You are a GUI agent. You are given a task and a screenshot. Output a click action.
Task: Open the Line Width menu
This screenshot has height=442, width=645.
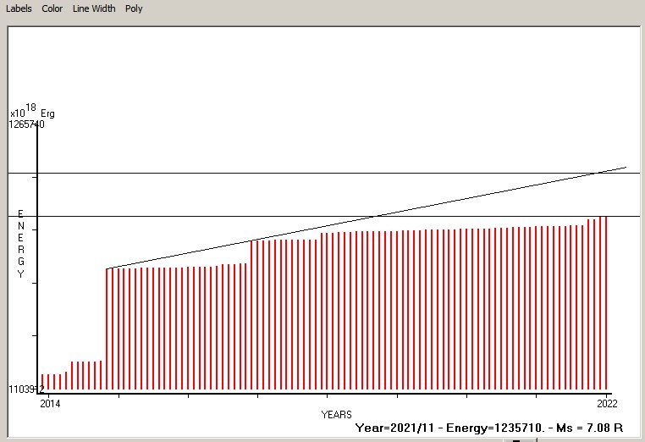click(94, 8)
